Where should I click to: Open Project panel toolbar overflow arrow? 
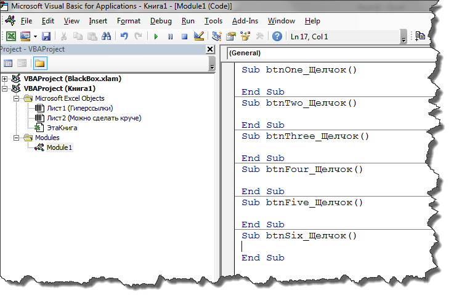(212, 64)
